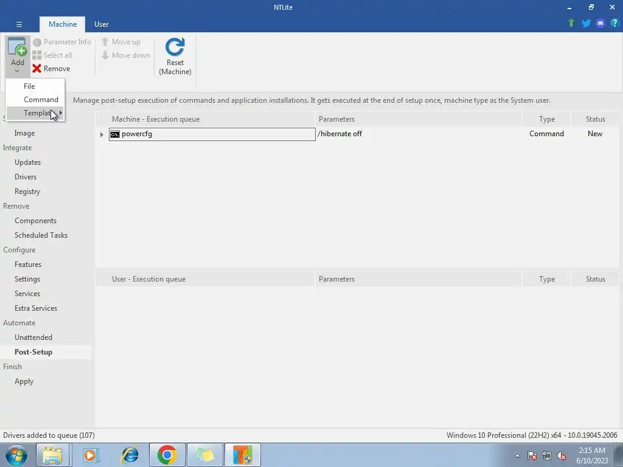Open File Explorer from the taskbar

(x=52, y=455)
